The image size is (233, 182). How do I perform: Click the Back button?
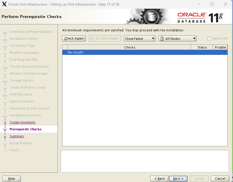[x=159, y=179]
